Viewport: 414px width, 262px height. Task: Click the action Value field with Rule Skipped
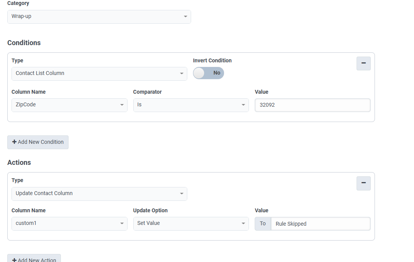point(320,224)
